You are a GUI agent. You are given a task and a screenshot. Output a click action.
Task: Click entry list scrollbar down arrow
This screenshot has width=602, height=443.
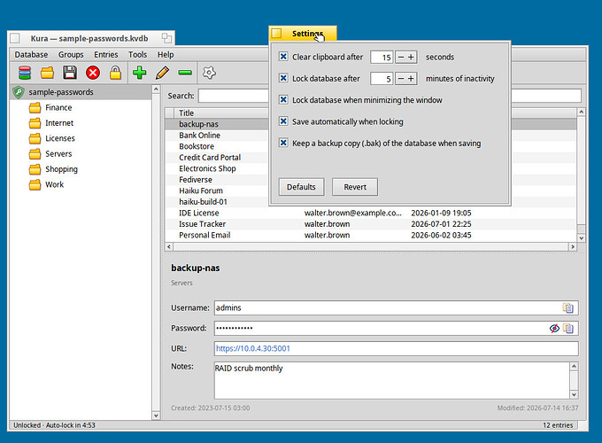(x=582, y=237)
